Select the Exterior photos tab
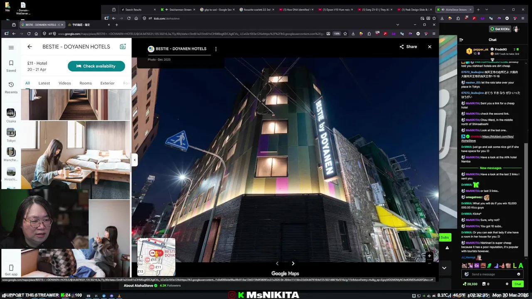Image resolution: width=532 pixels, height=299 pixels. tap(107, 83)
